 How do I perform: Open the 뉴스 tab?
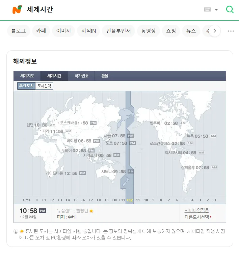pos(191,31)
